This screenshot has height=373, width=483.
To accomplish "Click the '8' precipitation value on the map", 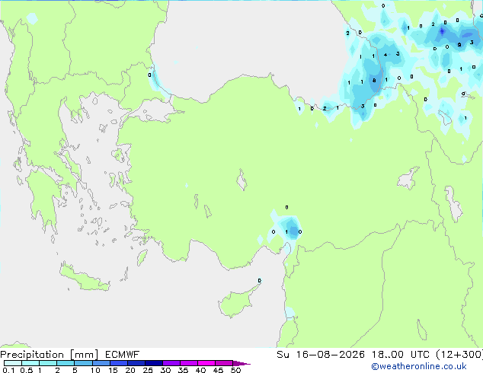I will pos(374,81).
